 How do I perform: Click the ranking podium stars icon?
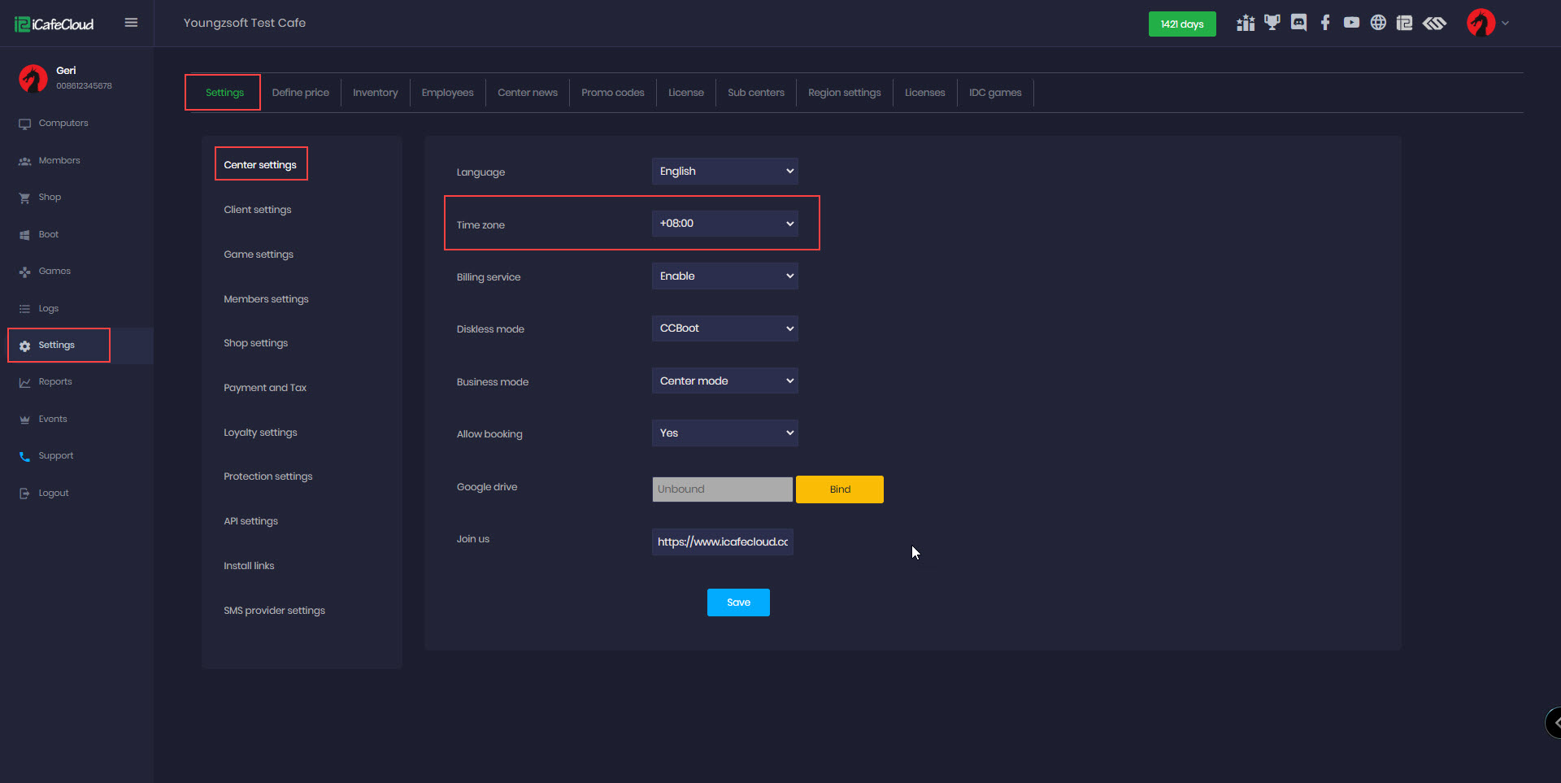click(x=1245, y=23)
